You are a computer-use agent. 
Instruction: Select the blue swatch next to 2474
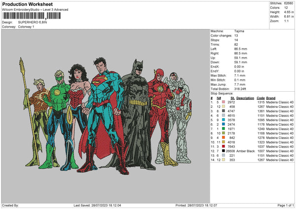223,124
